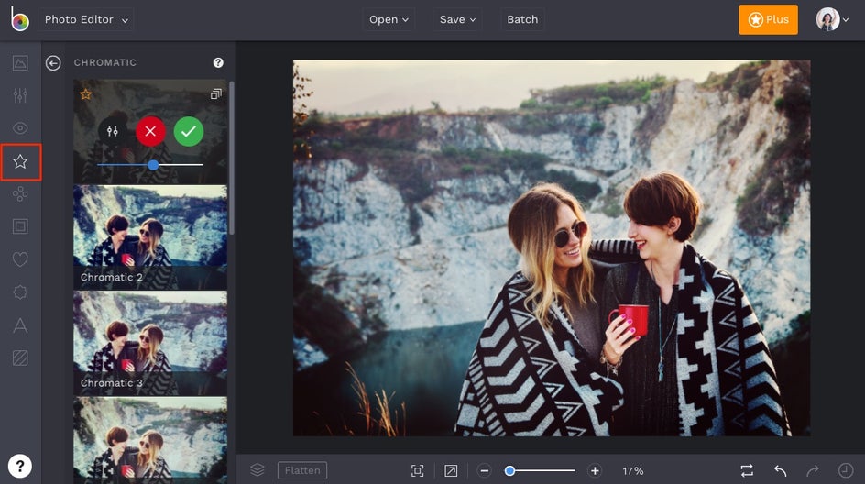Open the Overlays sidebar tool
This screenshot has width=865, height=484.
(20, 291)
